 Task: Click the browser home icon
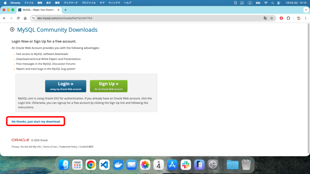click(x=25, y=18)
